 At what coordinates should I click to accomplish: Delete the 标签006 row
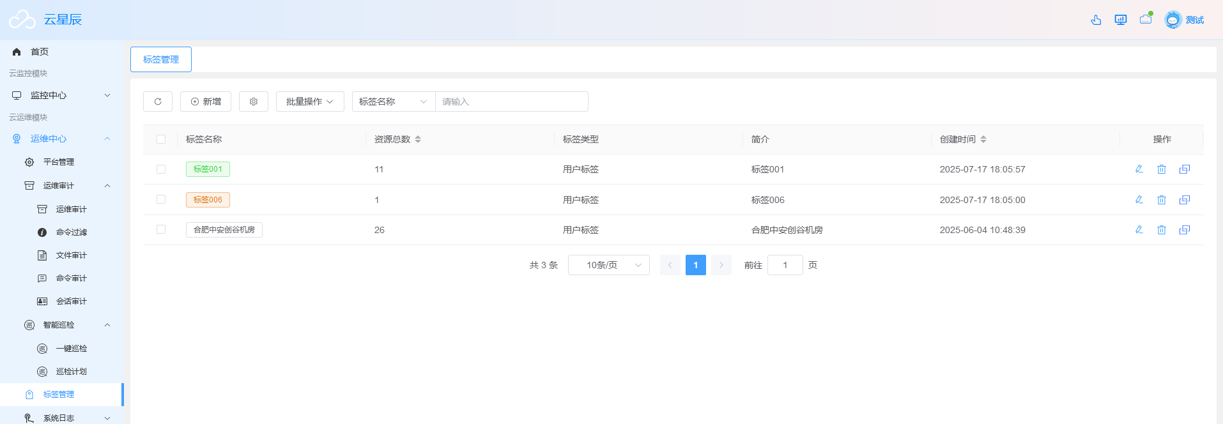pyautogui.click(x=1162, y=200)
